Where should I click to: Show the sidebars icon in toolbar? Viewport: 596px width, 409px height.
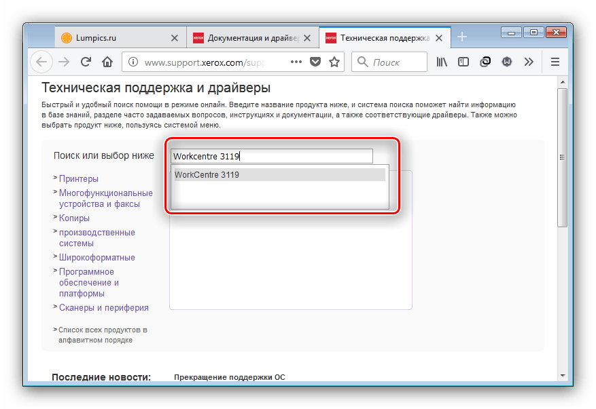click(x=463, y=62)
